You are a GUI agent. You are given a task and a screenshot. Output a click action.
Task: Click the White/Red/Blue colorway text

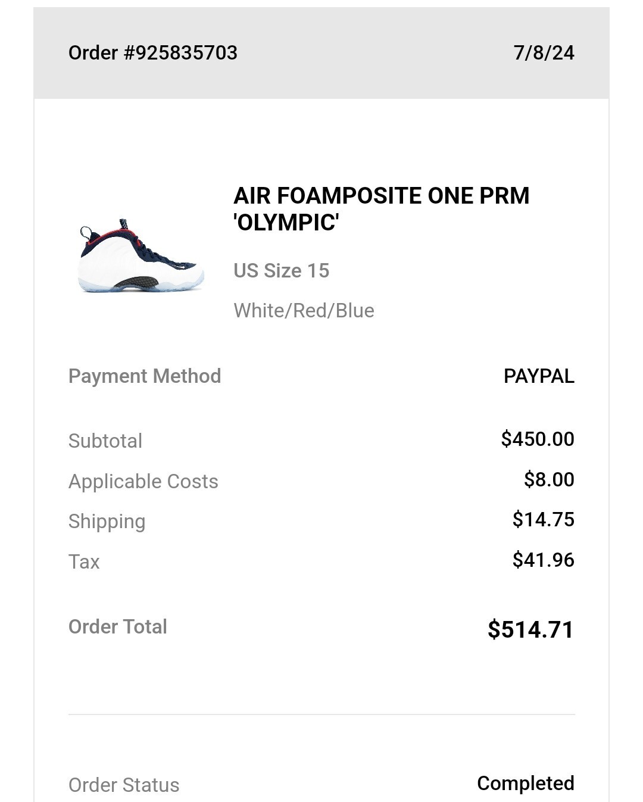tap(304, 310)
